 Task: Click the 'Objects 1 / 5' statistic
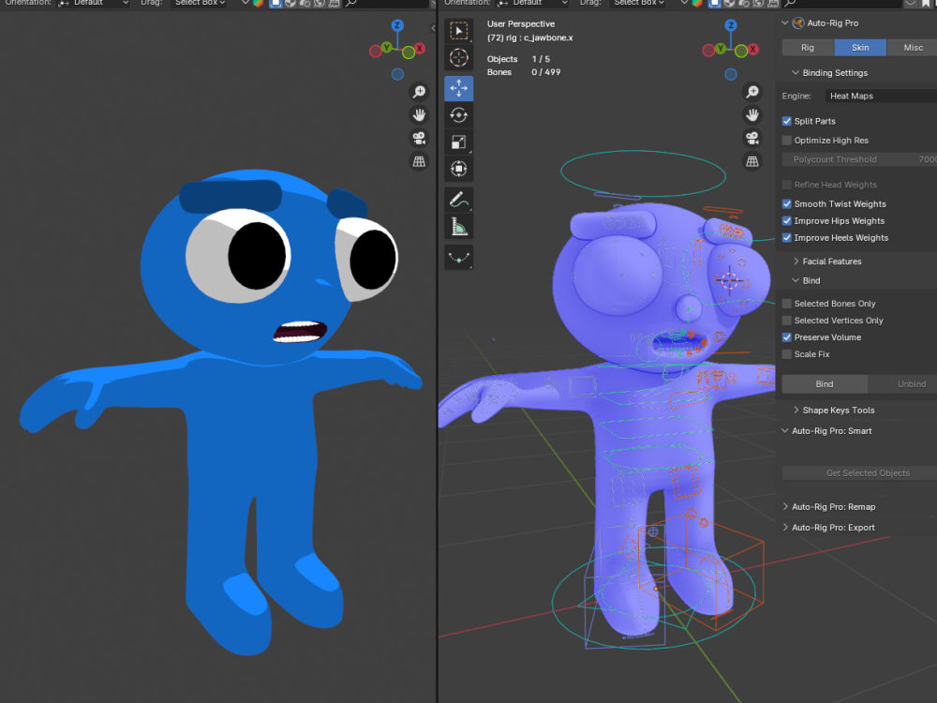(518, 58)
